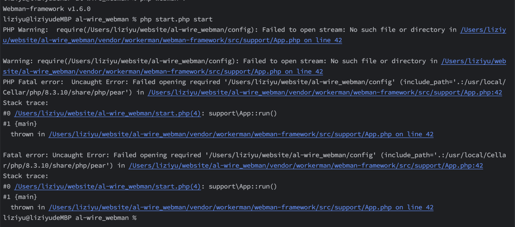
Task: Click the second 'Stack trace:' label
Action: click(x=26, y=176)
